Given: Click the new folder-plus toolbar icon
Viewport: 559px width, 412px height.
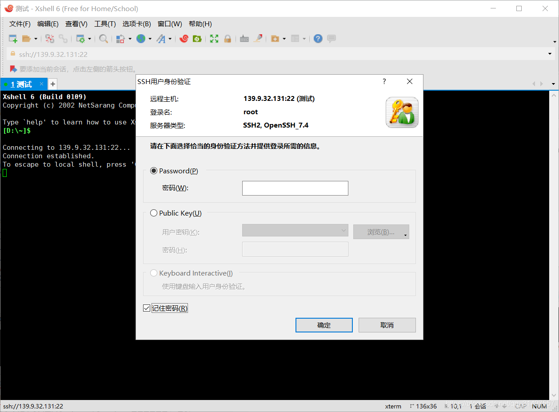Looking at the screenshot, I should coord(275,39).
